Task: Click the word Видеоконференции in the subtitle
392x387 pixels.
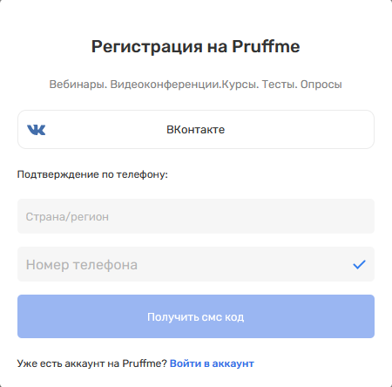Action: 166,85
